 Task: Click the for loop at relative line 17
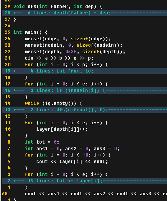point(66,84)
